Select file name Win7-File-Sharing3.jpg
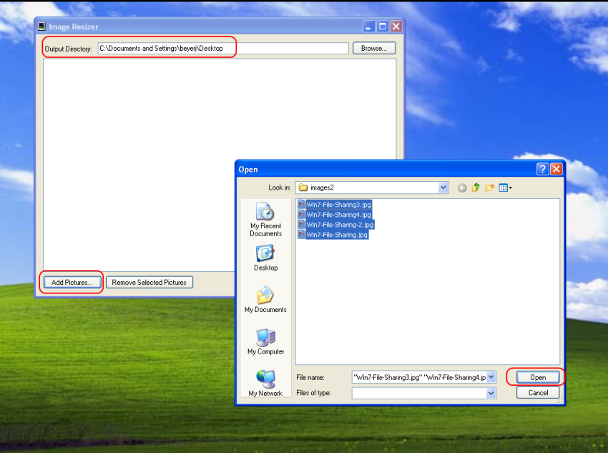 click(x=338, y=205)
